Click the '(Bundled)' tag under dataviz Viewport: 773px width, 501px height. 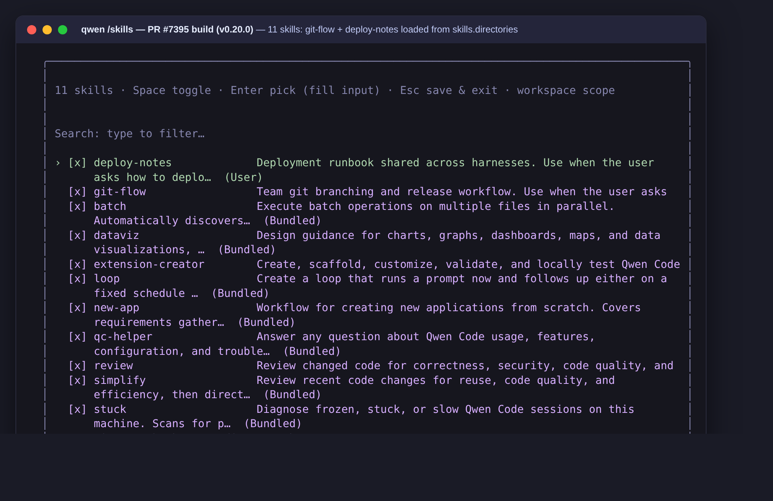tap(247, 250)
